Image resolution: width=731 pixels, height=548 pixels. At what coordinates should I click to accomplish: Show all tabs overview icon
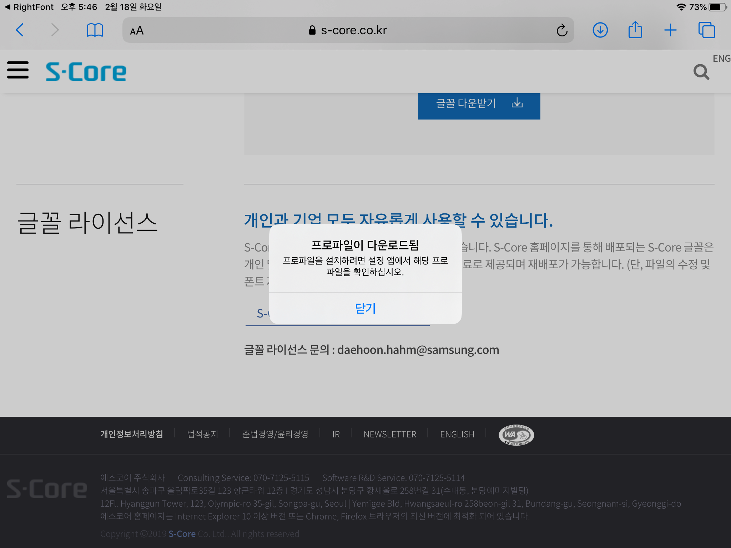pyautogui.click(x=706, y=30)
